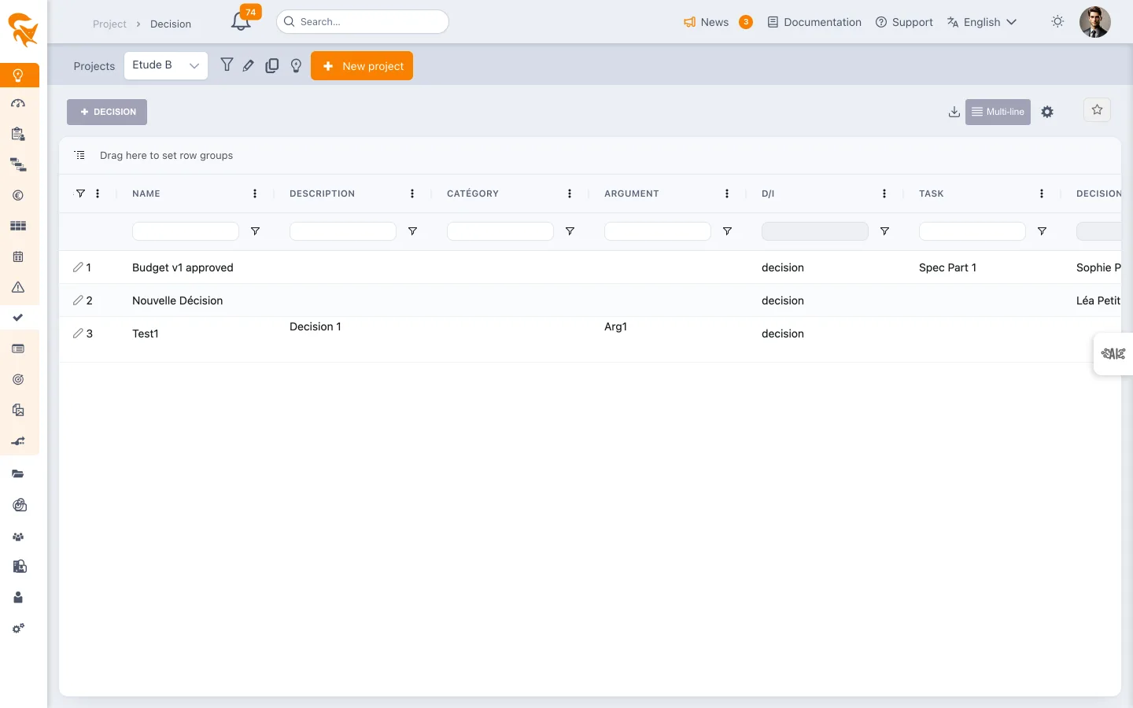The width and height of the screenshot is (1133, 708).
Task: Open the user profile avatar
Action: point(1094,22)
